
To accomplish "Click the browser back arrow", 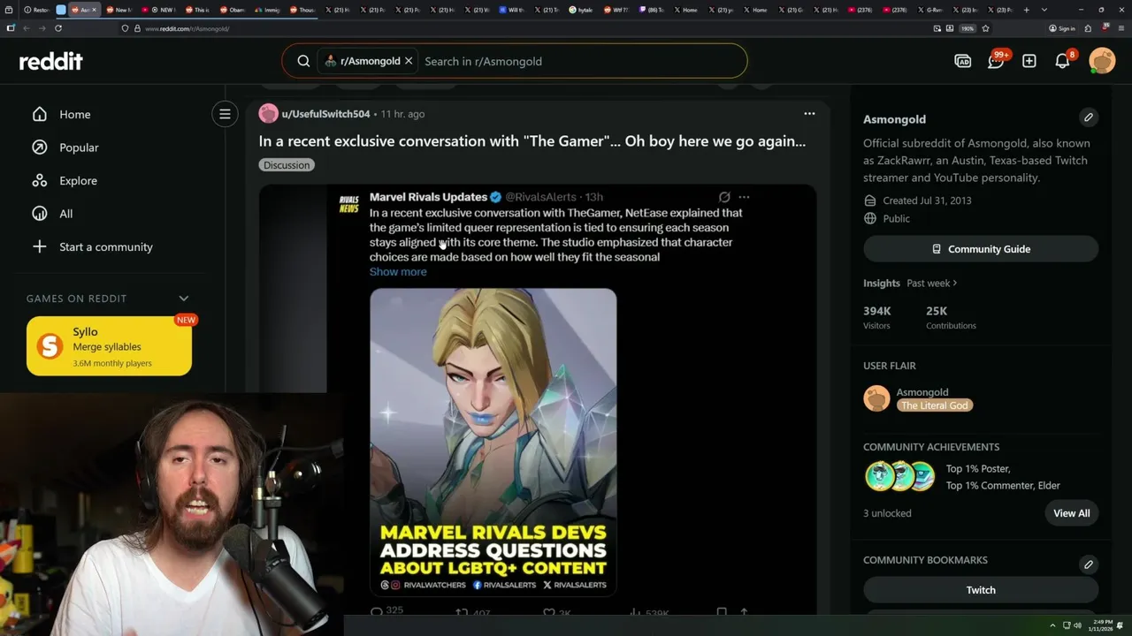I will point(26,28).
